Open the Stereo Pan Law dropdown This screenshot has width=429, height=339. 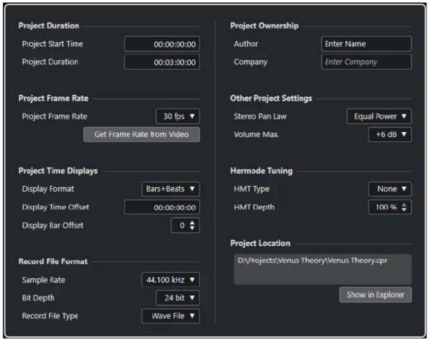pos(379,117)
